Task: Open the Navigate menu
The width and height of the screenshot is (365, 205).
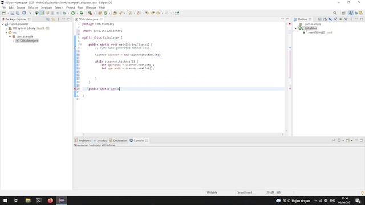Action: [x=47, y=7]
